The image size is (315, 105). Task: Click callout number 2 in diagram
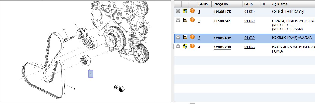(x=64, y=30)
